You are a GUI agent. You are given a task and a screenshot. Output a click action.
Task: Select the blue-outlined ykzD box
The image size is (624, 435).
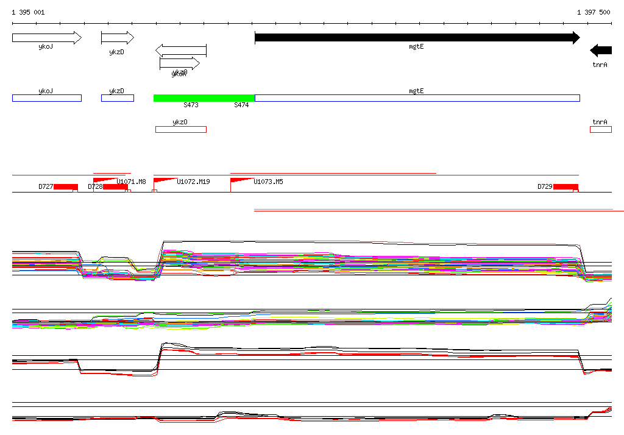pos(118,98)
